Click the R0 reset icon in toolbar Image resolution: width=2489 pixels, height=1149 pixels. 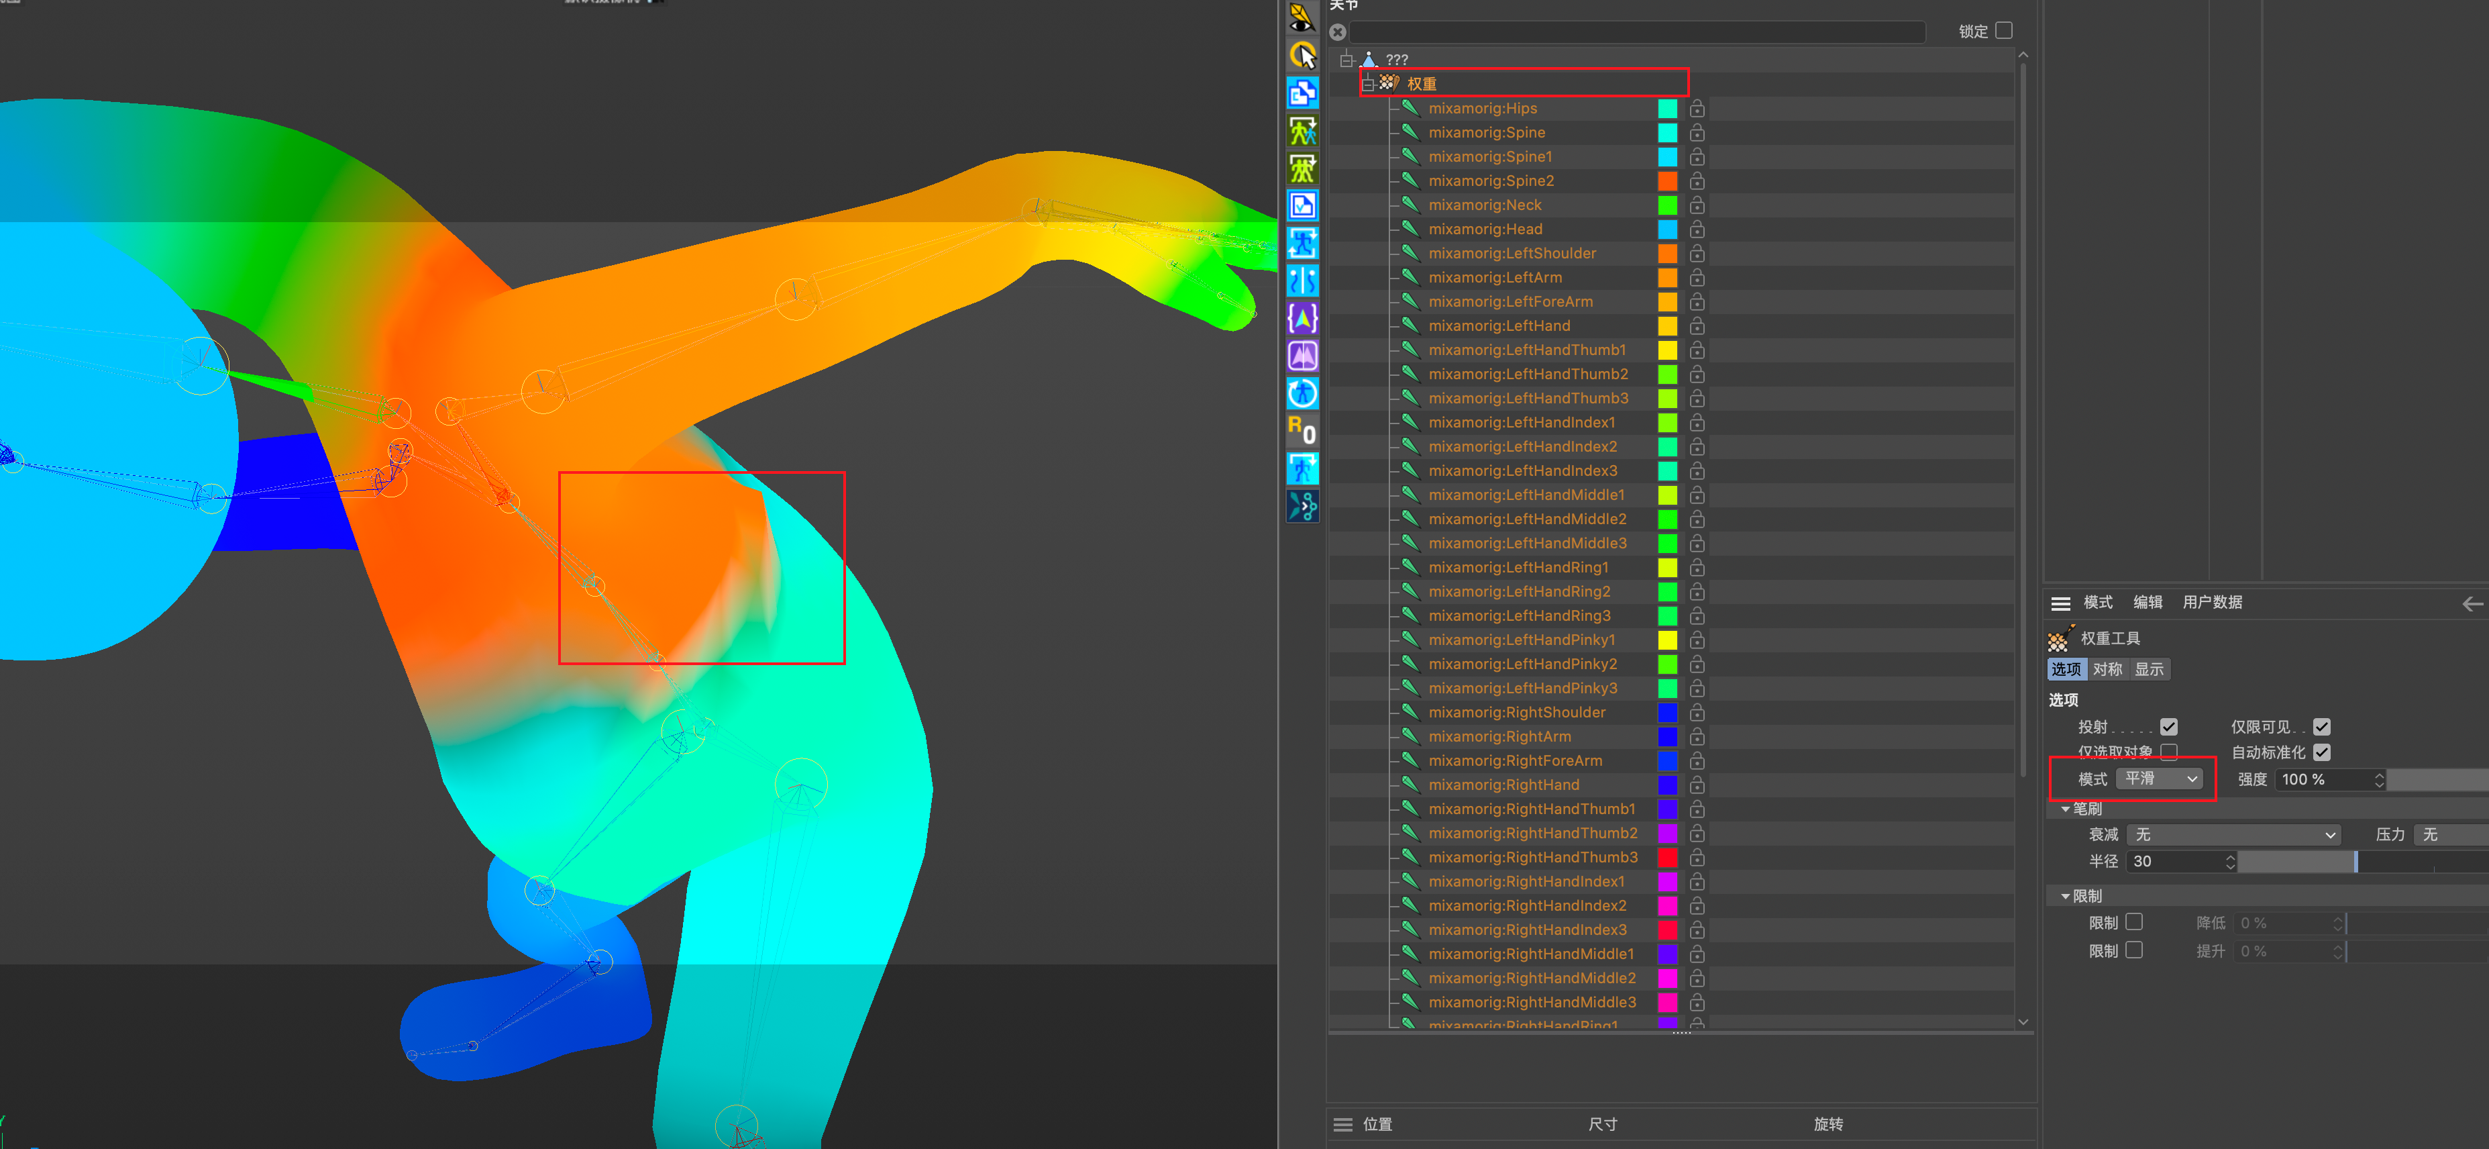click(x=1302, y=430)
